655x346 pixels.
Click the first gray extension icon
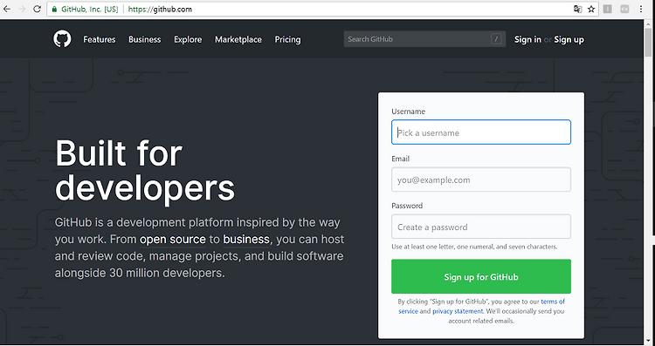coord(608,9)
